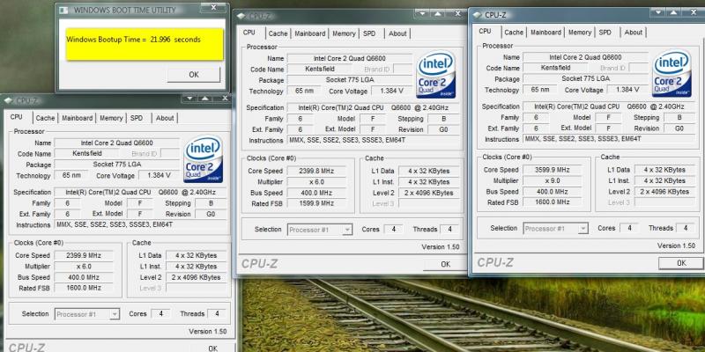The height and width of the screenshot is (352, 705).
Task: Click Rated FSB value 1599.9 MHz
Action: pyautogui.click(x=316, y=203)
